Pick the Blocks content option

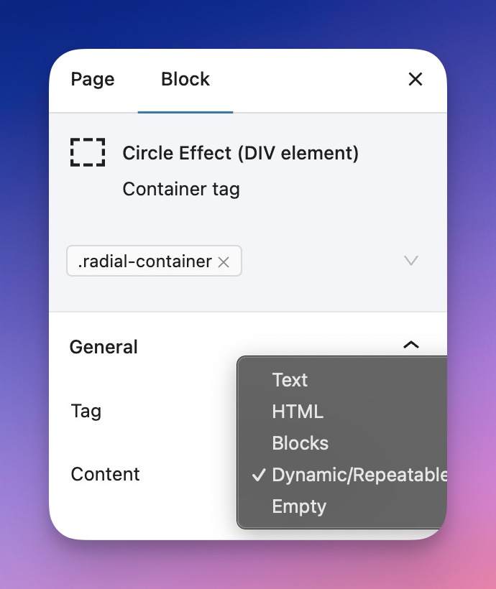[x=300, y=443]
